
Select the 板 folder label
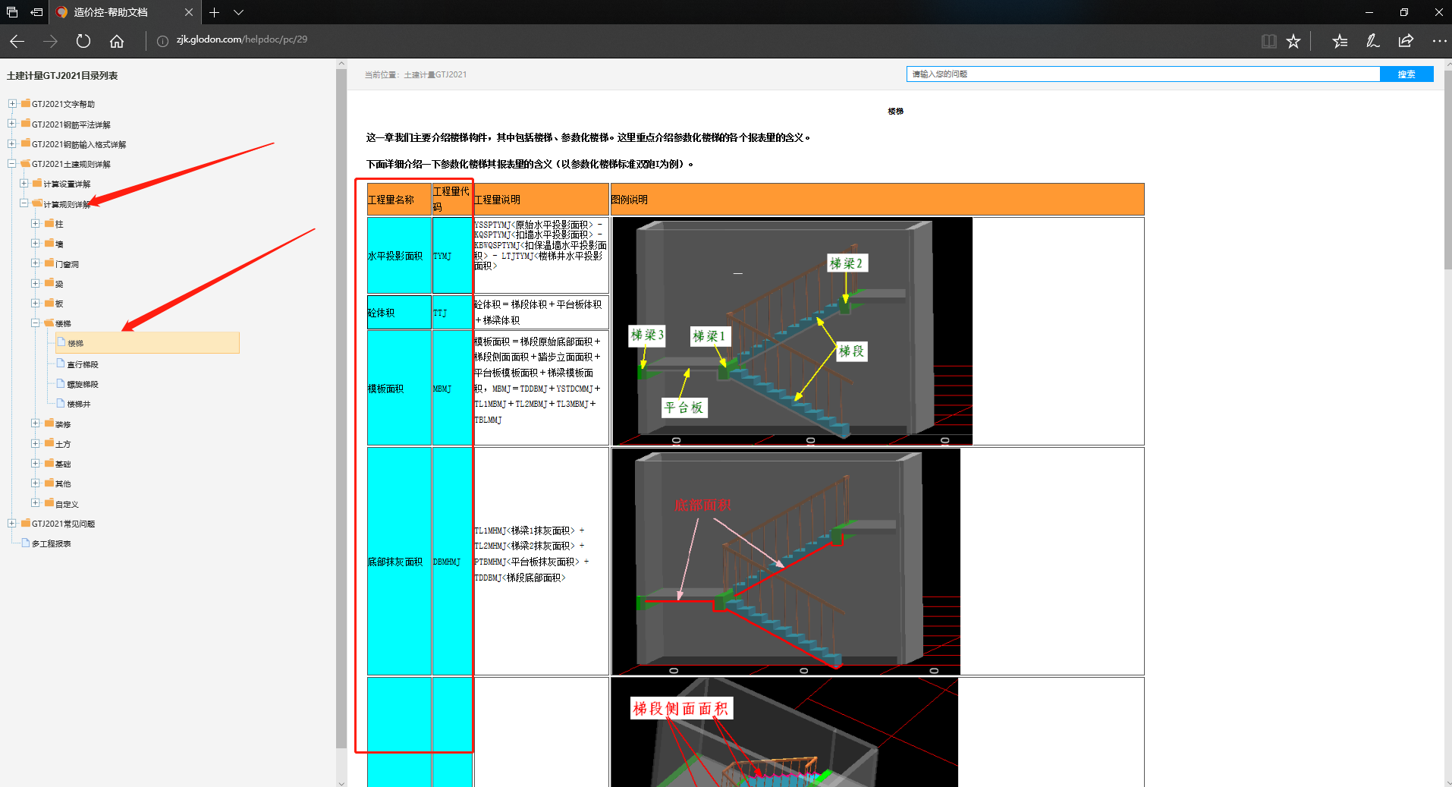tap(59, 304)
